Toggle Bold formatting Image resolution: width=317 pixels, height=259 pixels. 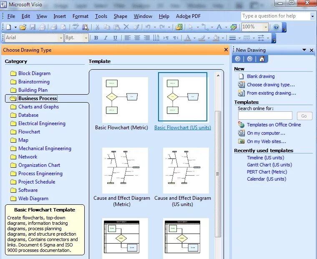[x=96, y=38]
